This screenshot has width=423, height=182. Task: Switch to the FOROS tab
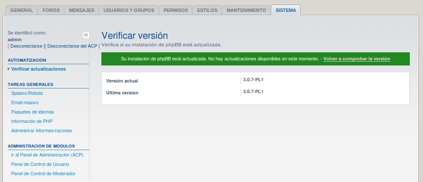tap(51, 10)
